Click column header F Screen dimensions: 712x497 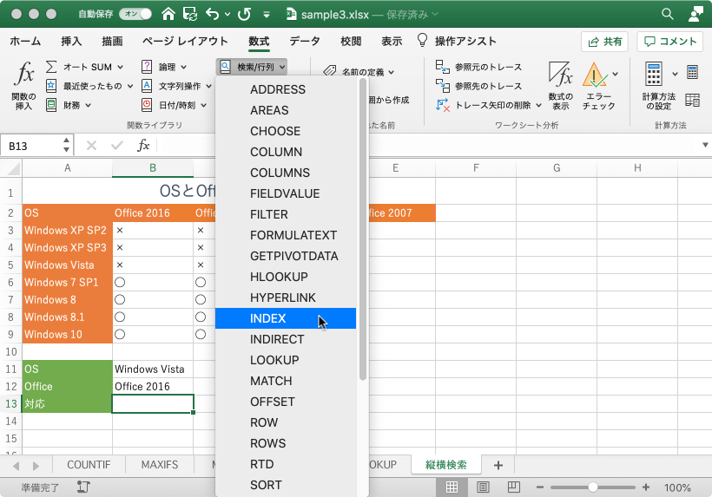click(x=476, y=168)
